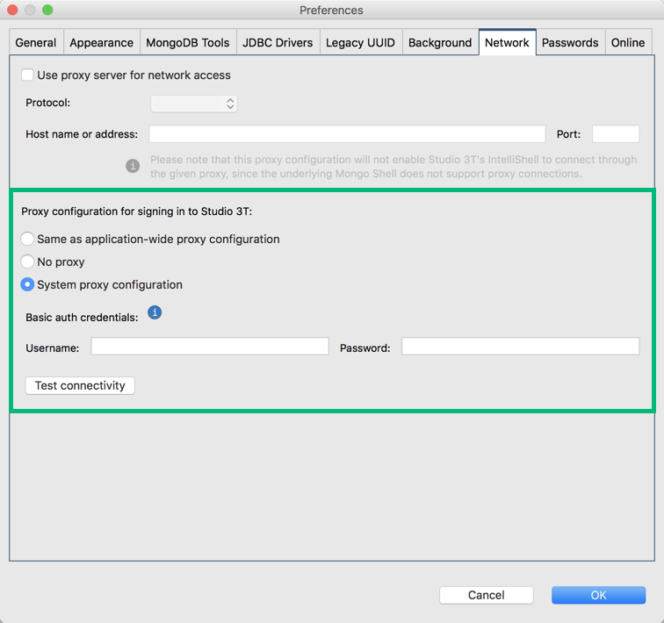Click the Test connectivity button
Viewport: 664px width, 623px height.
click(x=80, y=386)
